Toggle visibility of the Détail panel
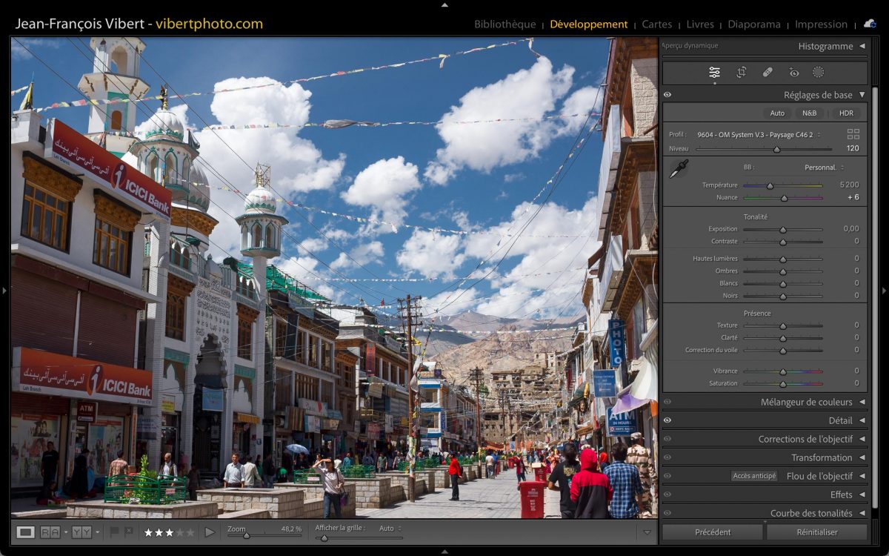The height and width of the screenshot is (556, 889). click(667, 420)
